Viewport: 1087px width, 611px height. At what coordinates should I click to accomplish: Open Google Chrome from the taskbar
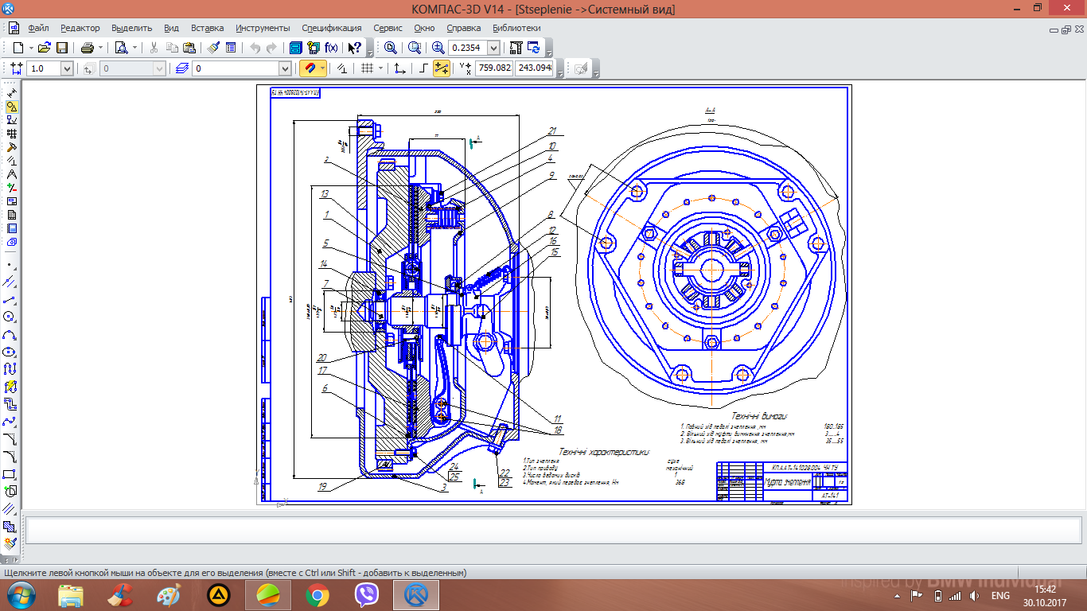click(x=317, y=594)
